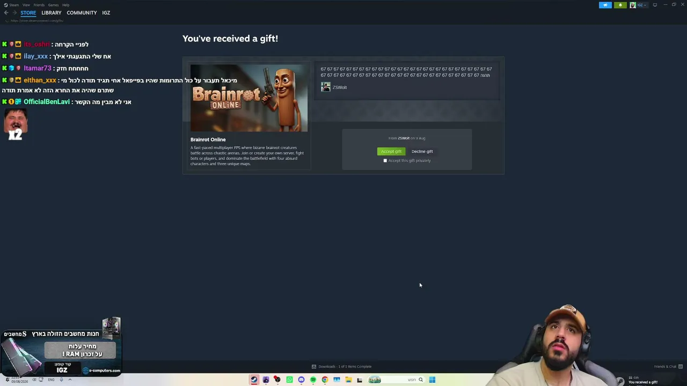Open the View menu
Viewport: 687px width, 386px height.
pyautogui.click(x=26, y=5)
